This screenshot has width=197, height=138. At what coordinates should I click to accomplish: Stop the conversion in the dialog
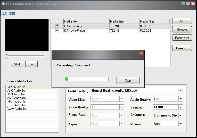pos(128,80)
